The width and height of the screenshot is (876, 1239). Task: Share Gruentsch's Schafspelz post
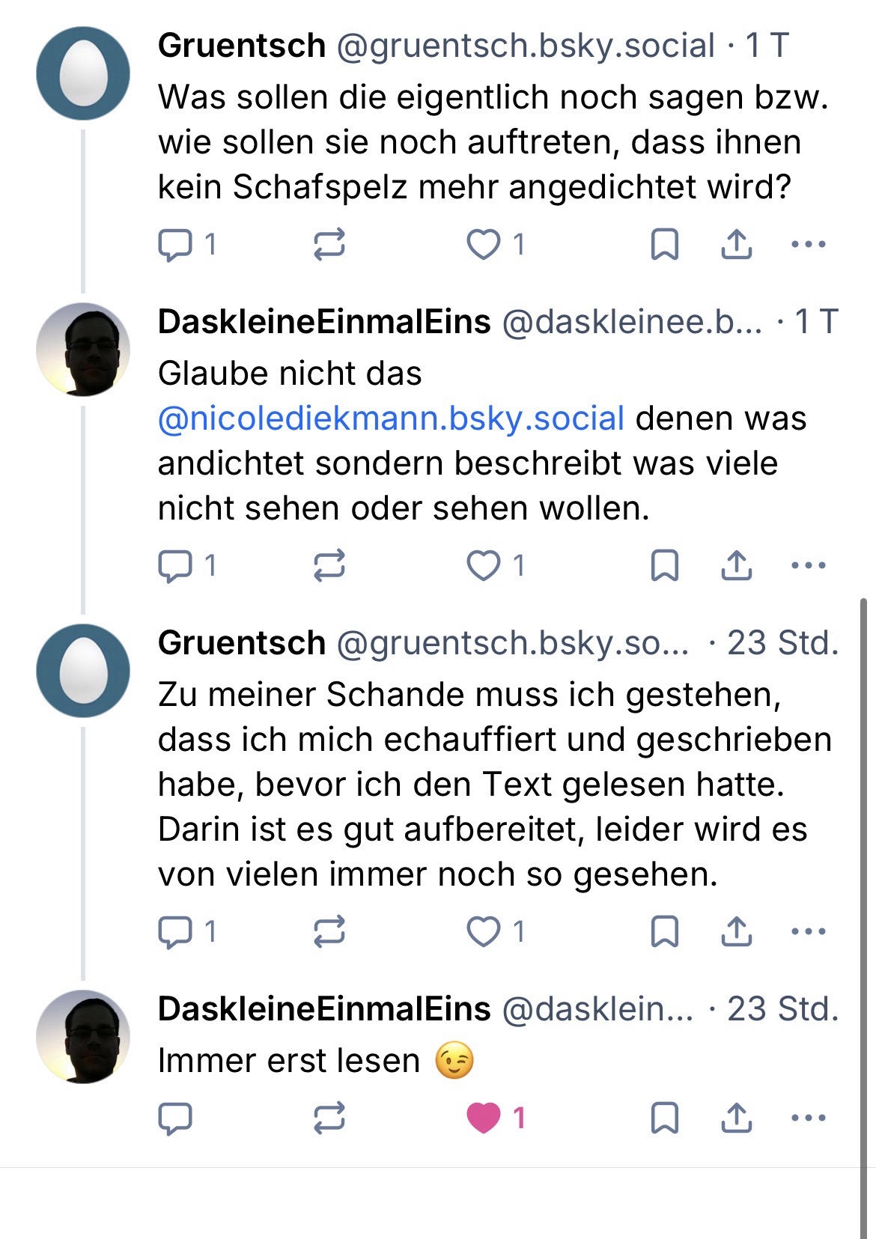(736, 244)
